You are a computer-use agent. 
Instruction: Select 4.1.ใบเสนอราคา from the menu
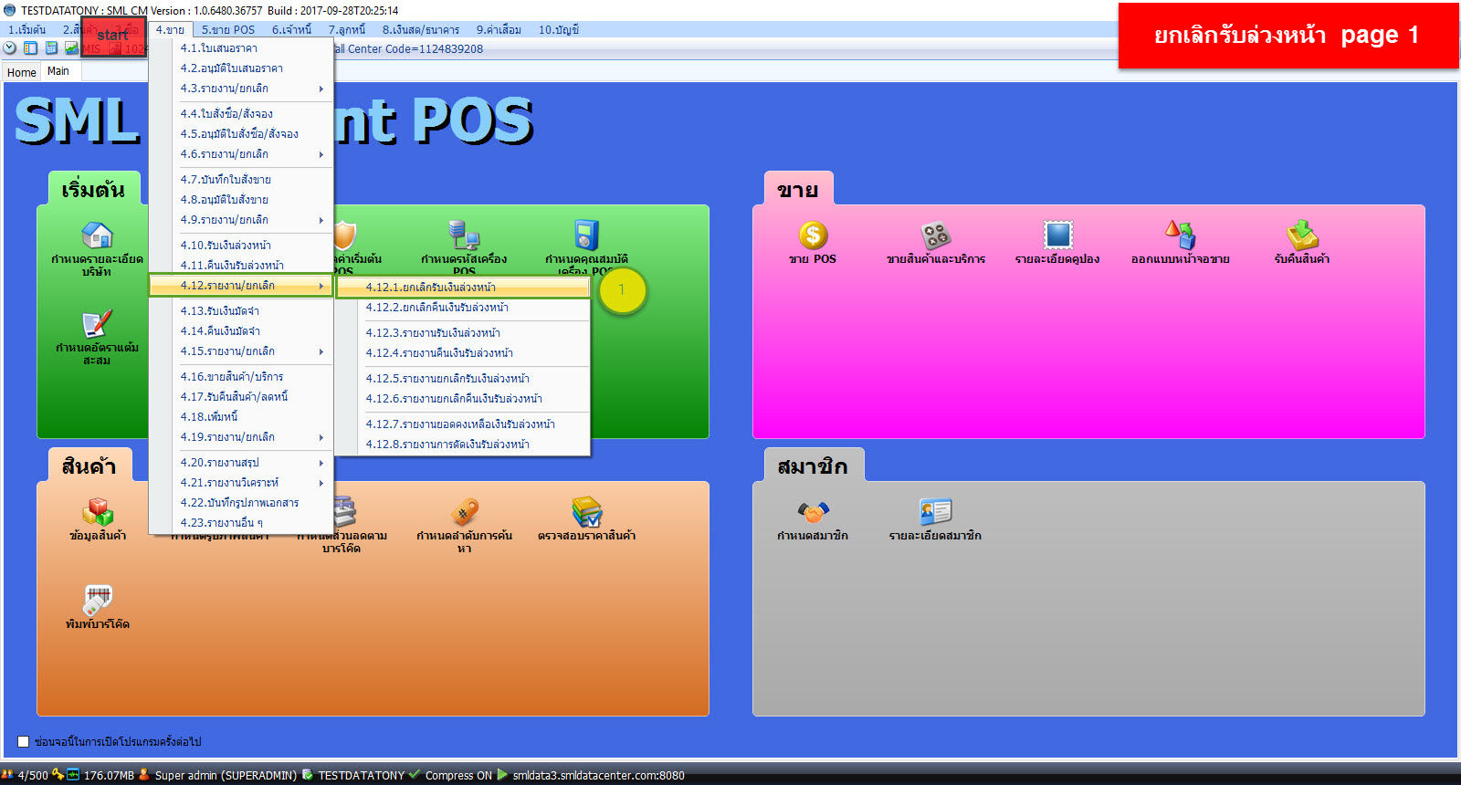pyautogui.click(x=240, y=48)
